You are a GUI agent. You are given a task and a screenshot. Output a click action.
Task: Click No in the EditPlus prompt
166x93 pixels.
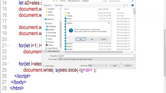[92, 39]
